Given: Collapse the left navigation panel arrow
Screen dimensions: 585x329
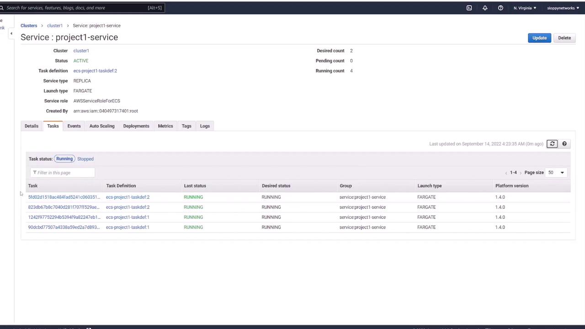Looking at the screenshot, I should 11,34.
